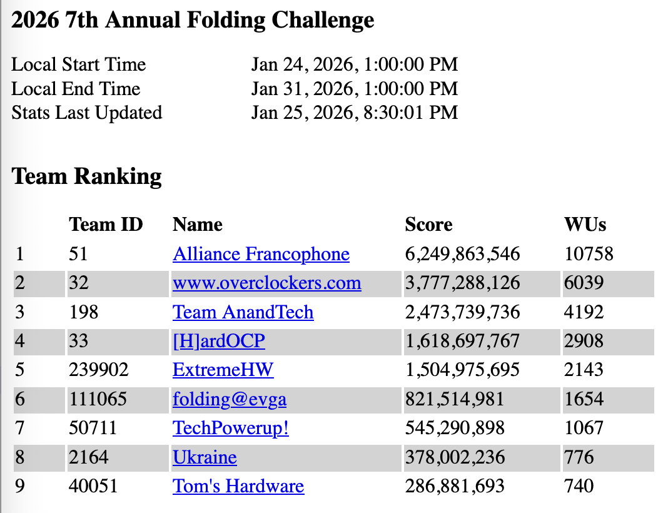Open the [H]ardOCP team link

(219, 341)
